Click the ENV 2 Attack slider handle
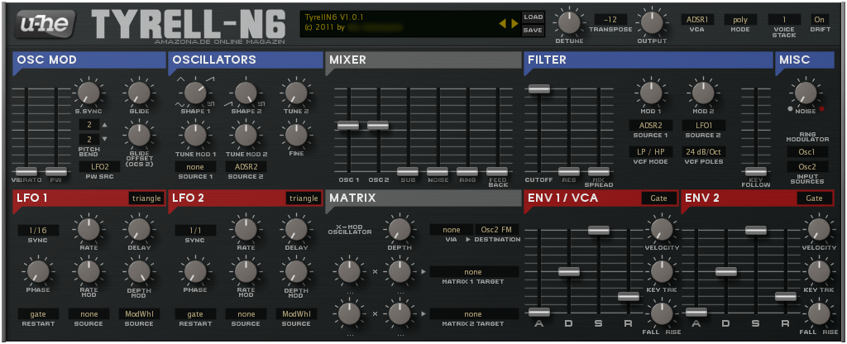Viewport: 847px width, 344px height. 696,312
